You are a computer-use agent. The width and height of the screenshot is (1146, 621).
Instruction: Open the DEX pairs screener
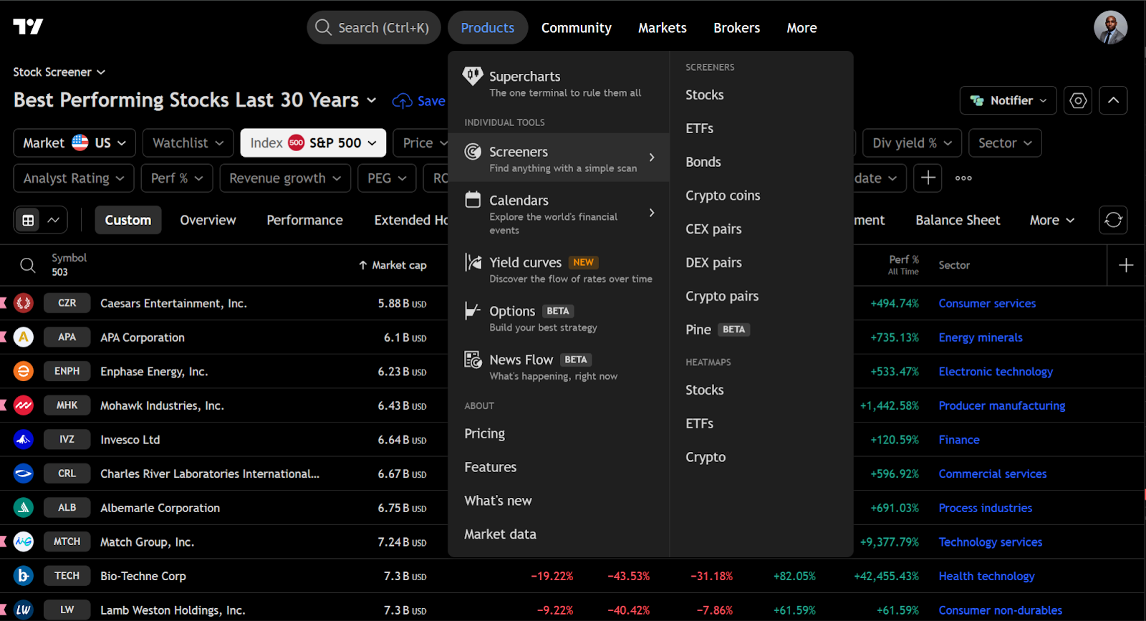(713, 263)
